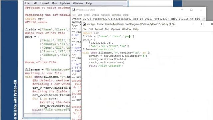The width and height of the screenshot is (213, 120).
Task: Click the Python 3.7.6 version banner line
Action: [x=136, y=19]
